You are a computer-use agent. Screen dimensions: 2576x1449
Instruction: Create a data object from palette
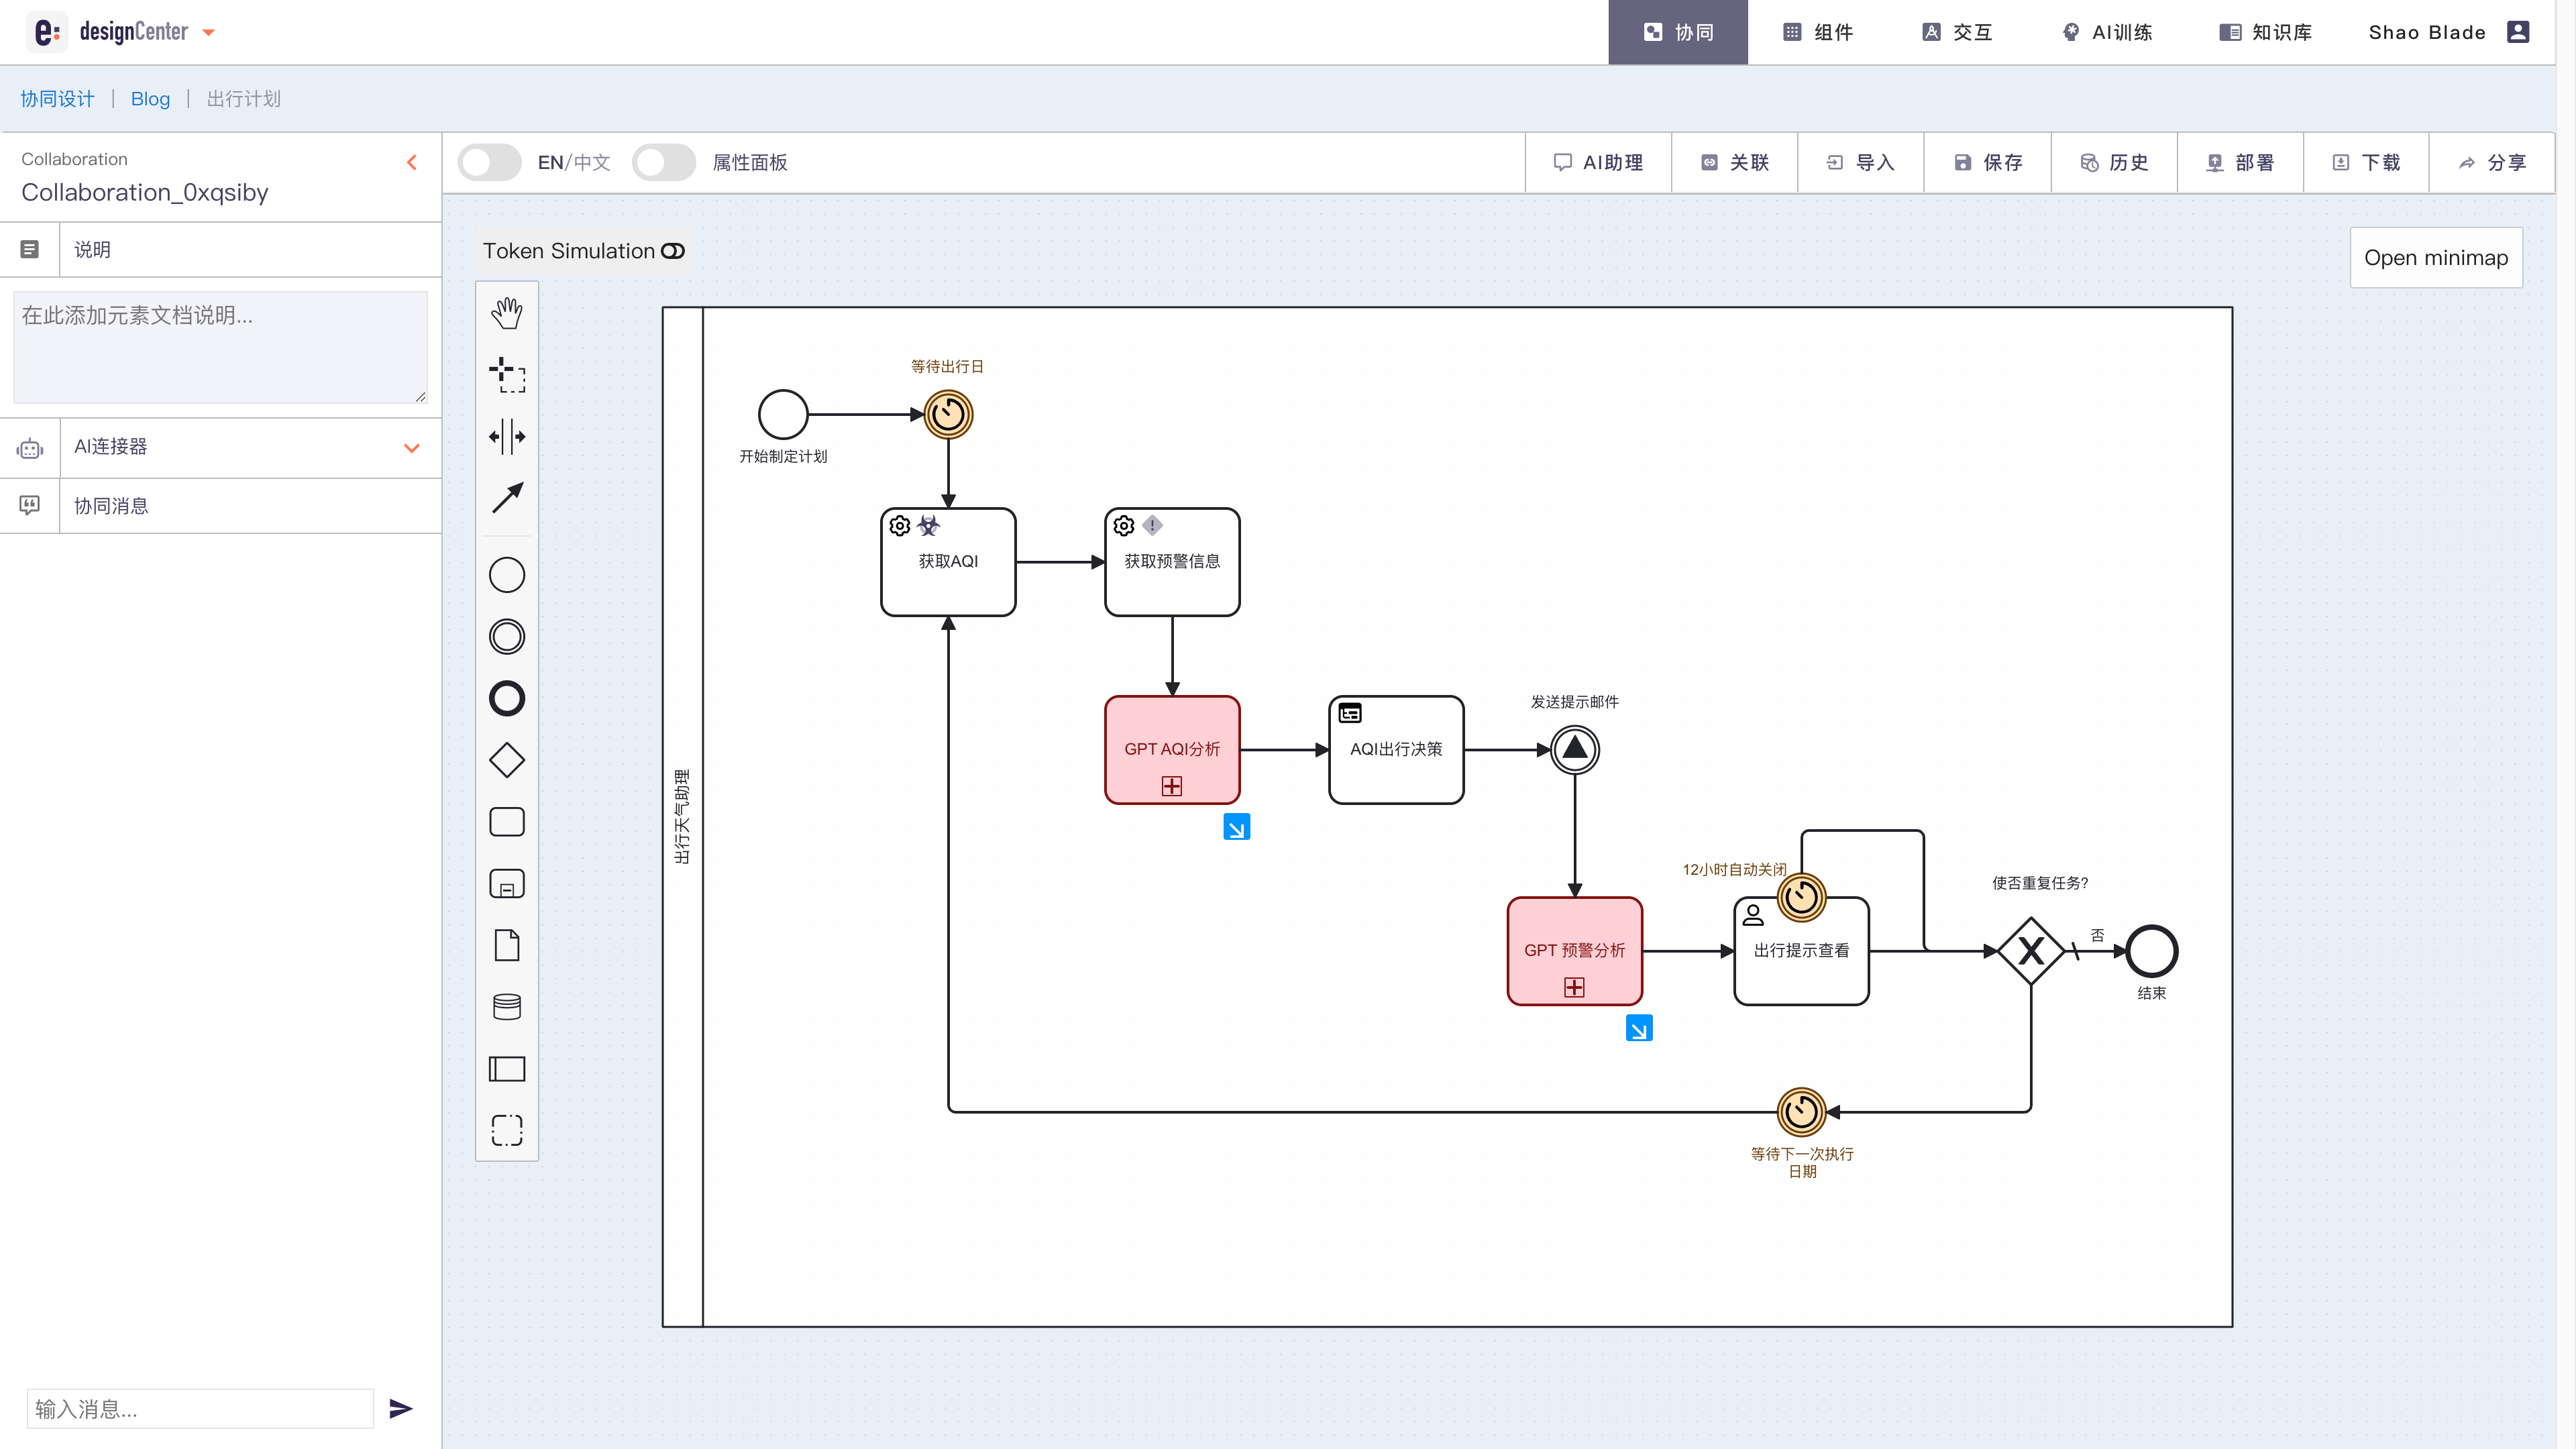pyautogui.click(x=507, y=945)
